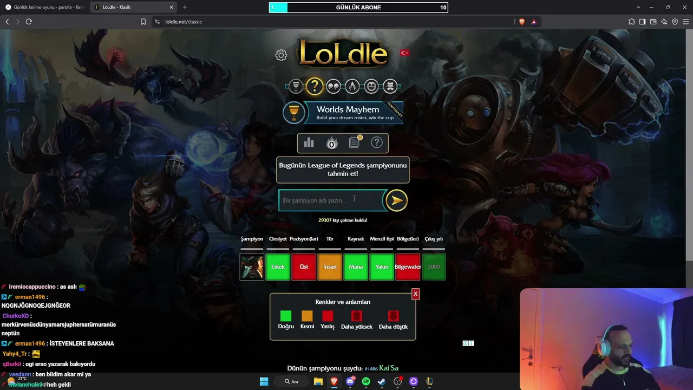The image size is (693, 390).
Task: Click chat username 'ChurkoXD'
Action: [x=16, y=316]
